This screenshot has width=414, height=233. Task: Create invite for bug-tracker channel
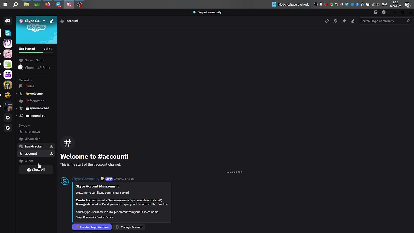pyautogui.click(x=51, y=146)
